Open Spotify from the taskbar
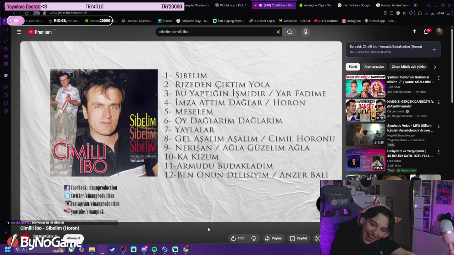Viewport: 454px width, 255px height. (x=154, y=250)
